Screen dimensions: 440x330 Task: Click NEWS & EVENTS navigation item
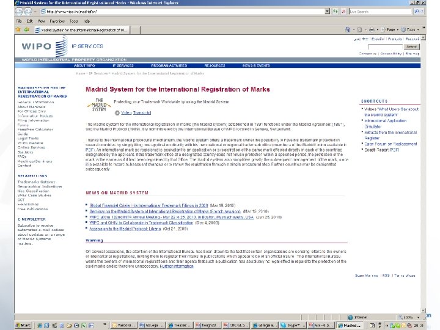[x=256, y=65]
